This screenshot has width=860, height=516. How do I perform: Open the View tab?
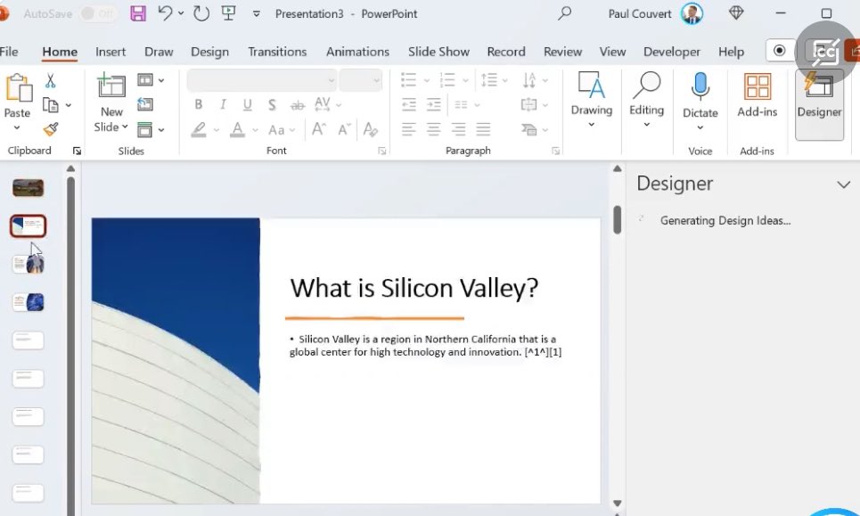click(612, 52)
